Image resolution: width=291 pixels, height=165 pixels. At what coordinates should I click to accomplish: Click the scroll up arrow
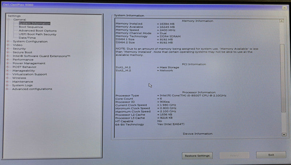[x=282, y=21]
